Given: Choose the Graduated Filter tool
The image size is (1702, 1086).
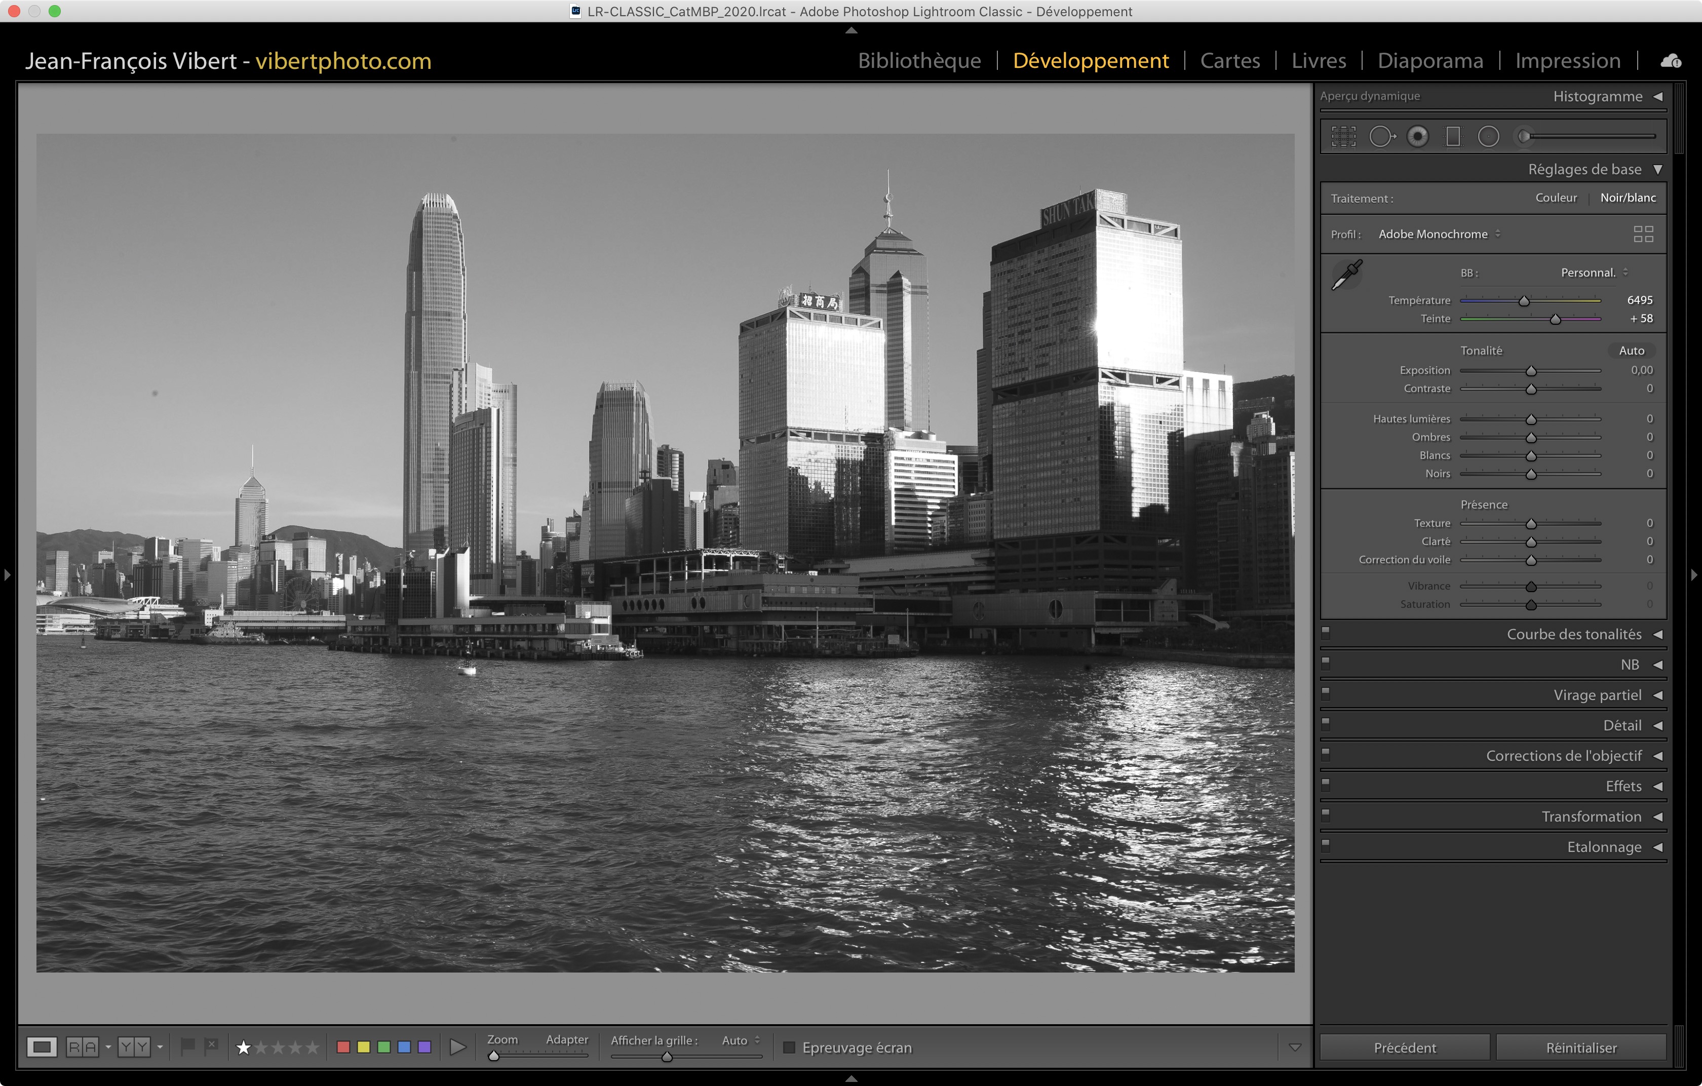Looking at the screenshot, I should pos(1453,136).
